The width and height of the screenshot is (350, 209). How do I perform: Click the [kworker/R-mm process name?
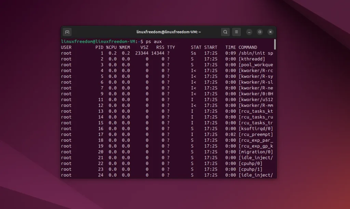click(x=256, y=106)
